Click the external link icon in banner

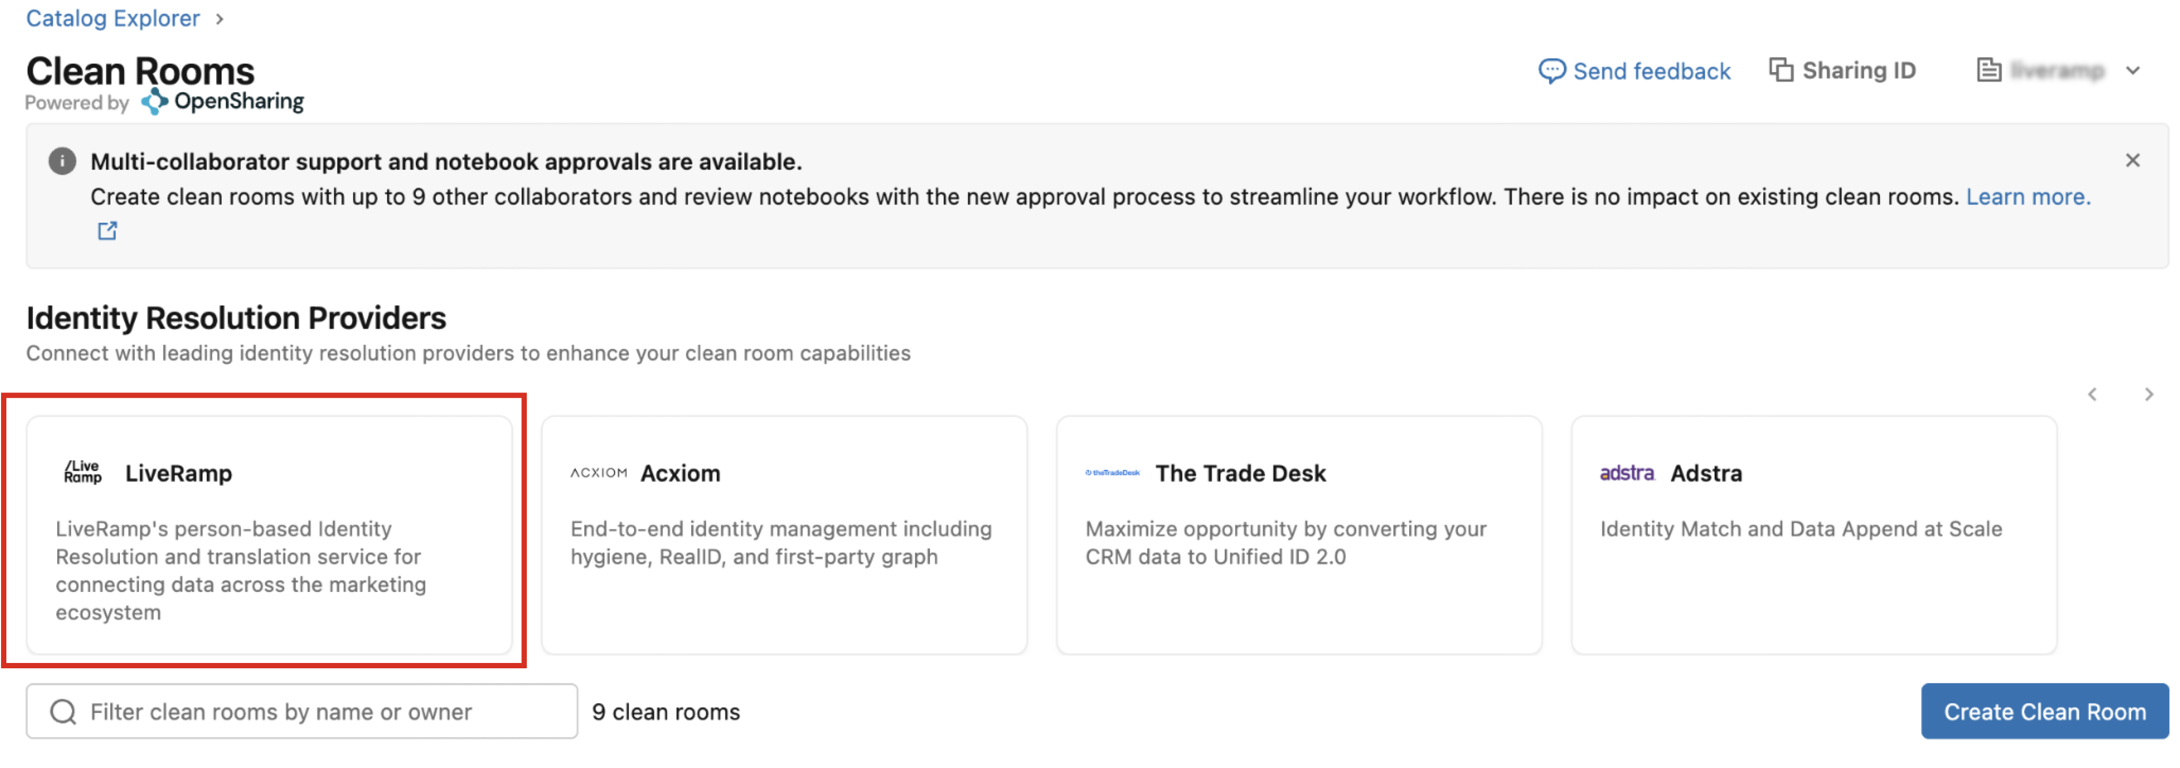pyautogui.click(x=108, y=231)
